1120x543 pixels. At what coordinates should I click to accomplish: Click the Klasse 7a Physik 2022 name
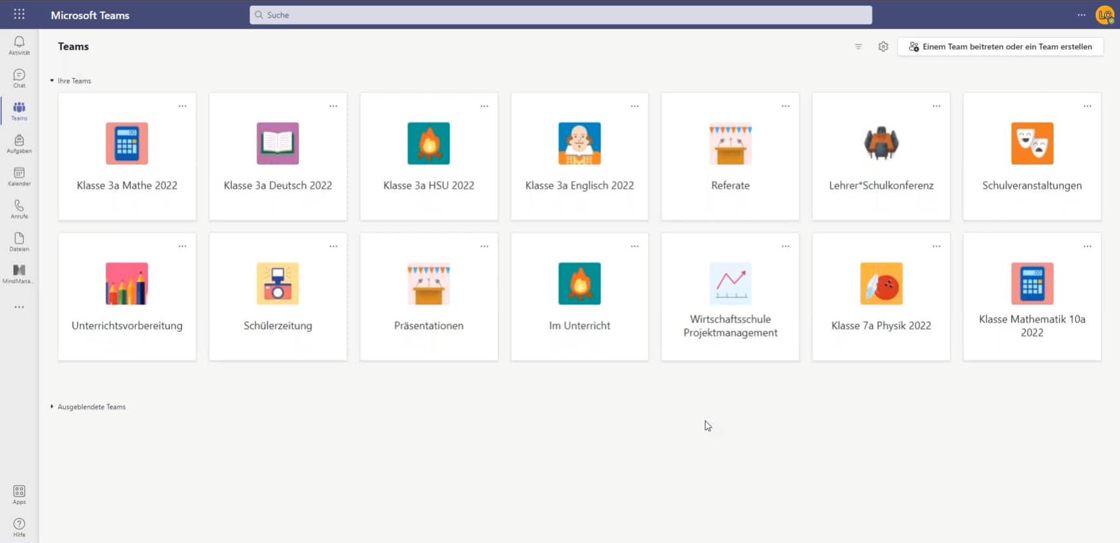coord(881,326)
